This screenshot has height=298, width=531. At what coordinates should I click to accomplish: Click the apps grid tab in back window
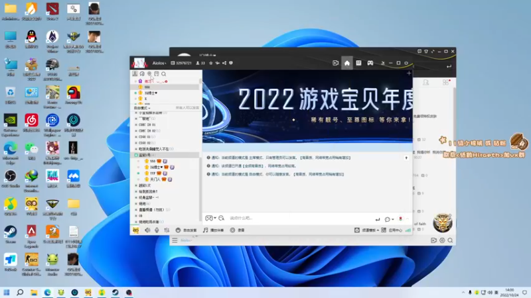point(445,82)
